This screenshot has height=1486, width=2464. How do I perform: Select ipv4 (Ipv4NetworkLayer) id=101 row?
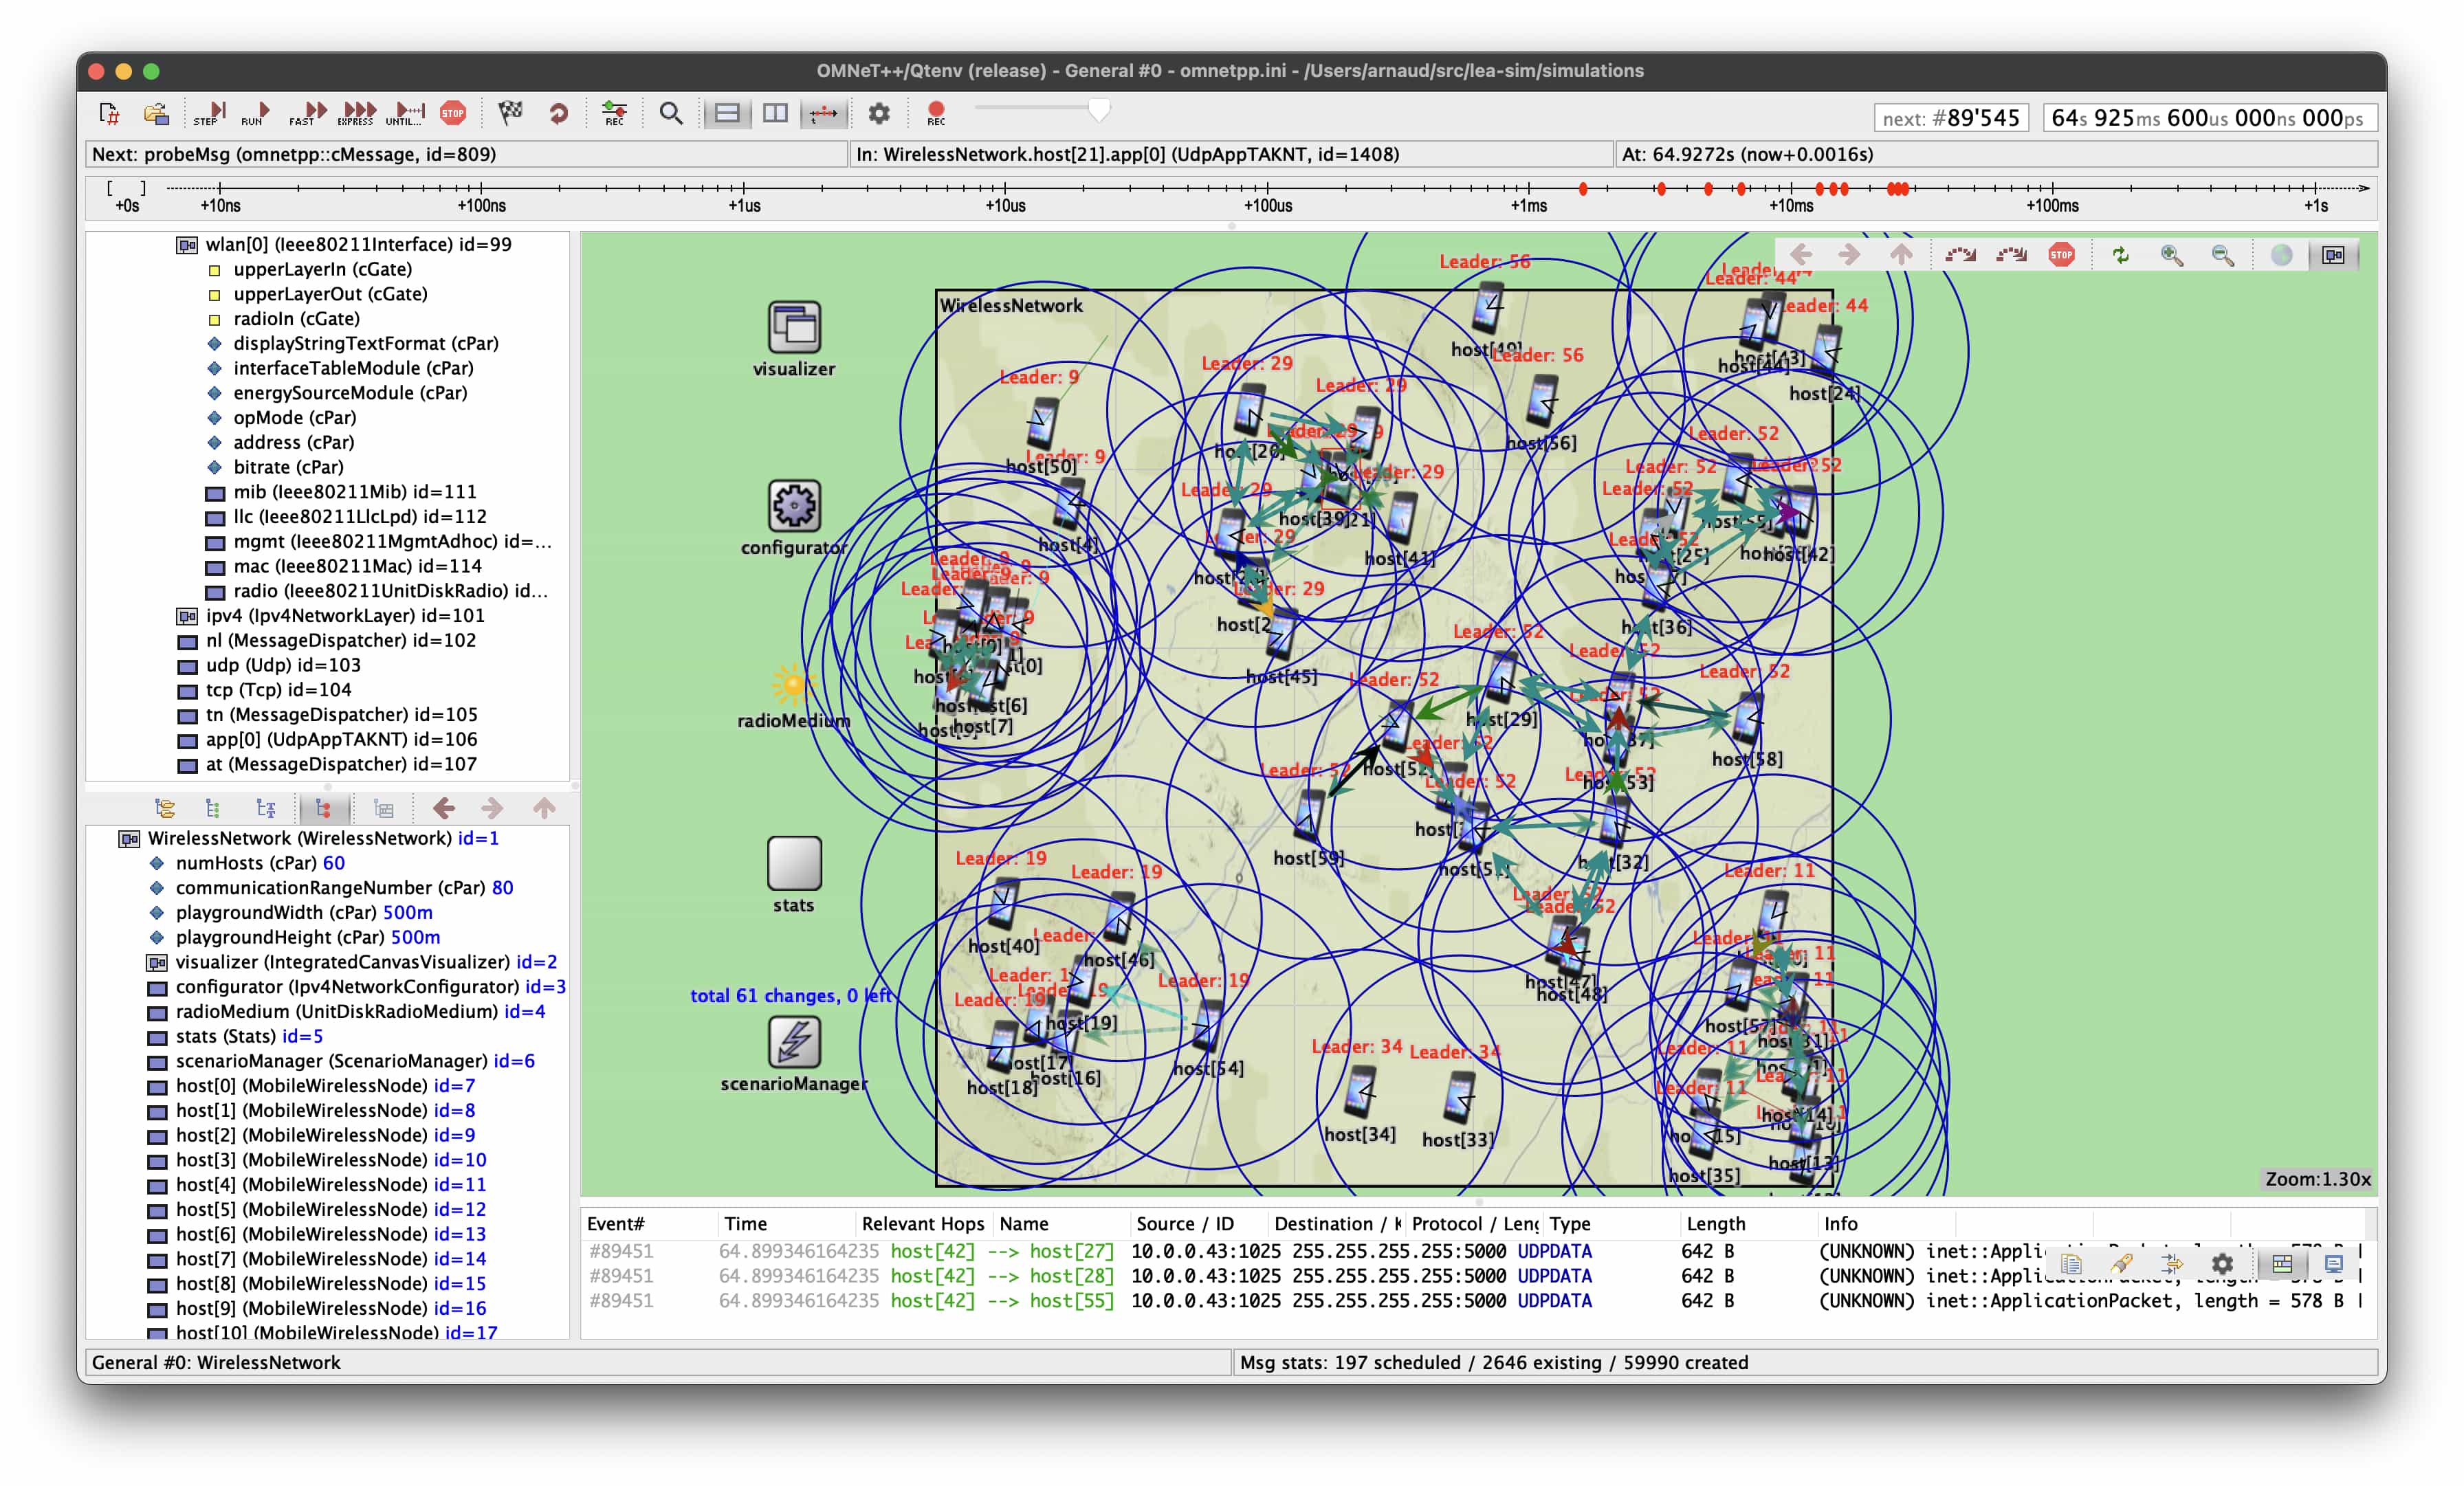click(330, 615)
